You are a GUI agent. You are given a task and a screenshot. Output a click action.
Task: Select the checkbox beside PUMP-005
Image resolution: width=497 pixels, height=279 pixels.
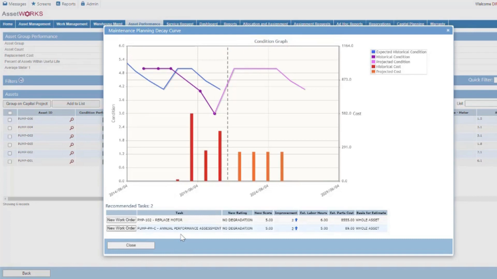click(x=10, y=144)
